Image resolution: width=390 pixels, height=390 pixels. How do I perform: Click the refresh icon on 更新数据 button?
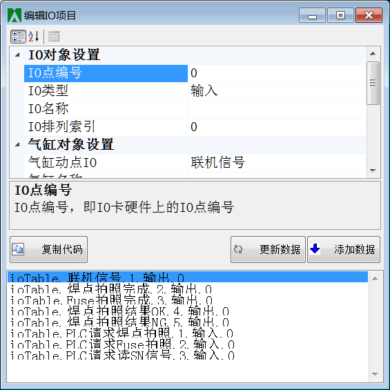(238, 249)
